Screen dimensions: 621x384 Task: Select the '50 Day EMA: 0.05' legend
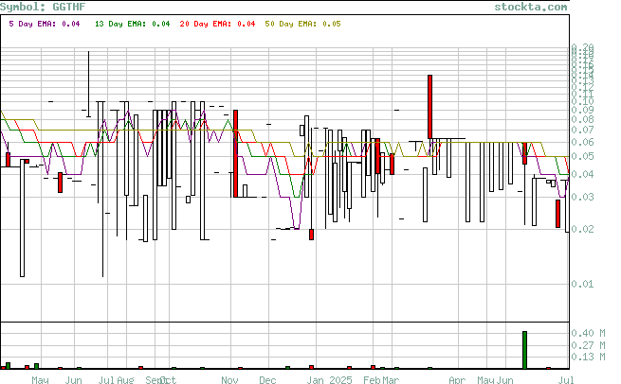pyautogui.click(x=303, y=24)
